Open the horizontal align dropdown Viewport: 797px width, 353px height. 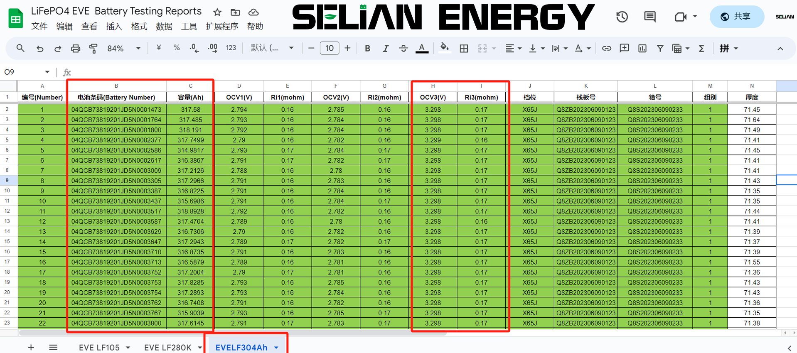point(513,49)
